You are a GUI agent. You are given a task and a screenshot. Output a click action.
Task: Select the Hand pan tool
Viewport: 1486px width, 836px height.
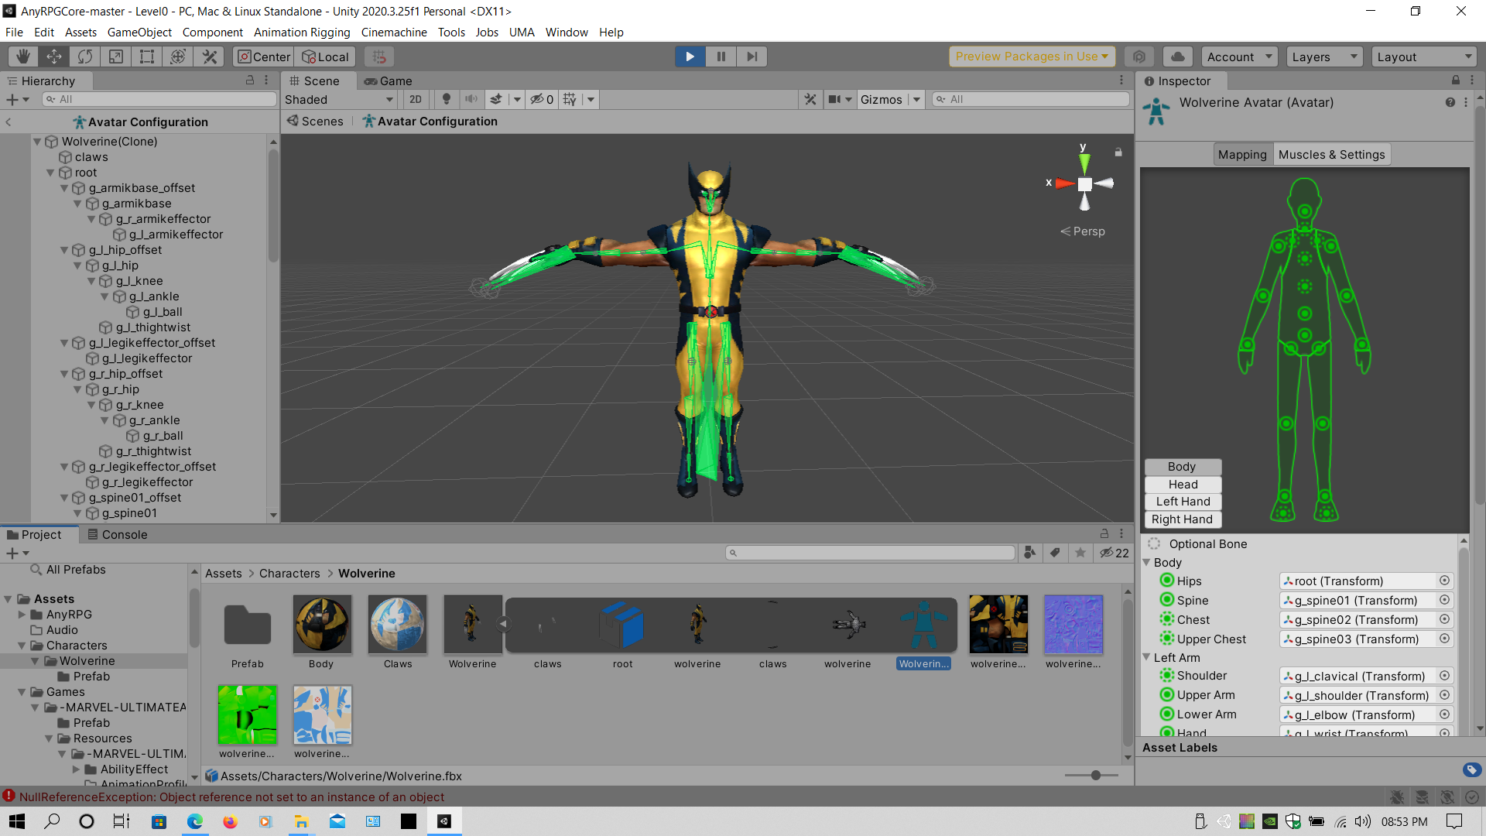tap(22, 56)
